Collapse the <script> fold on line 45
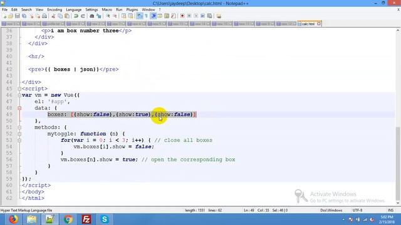The width and height of the screenshot is (401, 225). click(19, 89)
